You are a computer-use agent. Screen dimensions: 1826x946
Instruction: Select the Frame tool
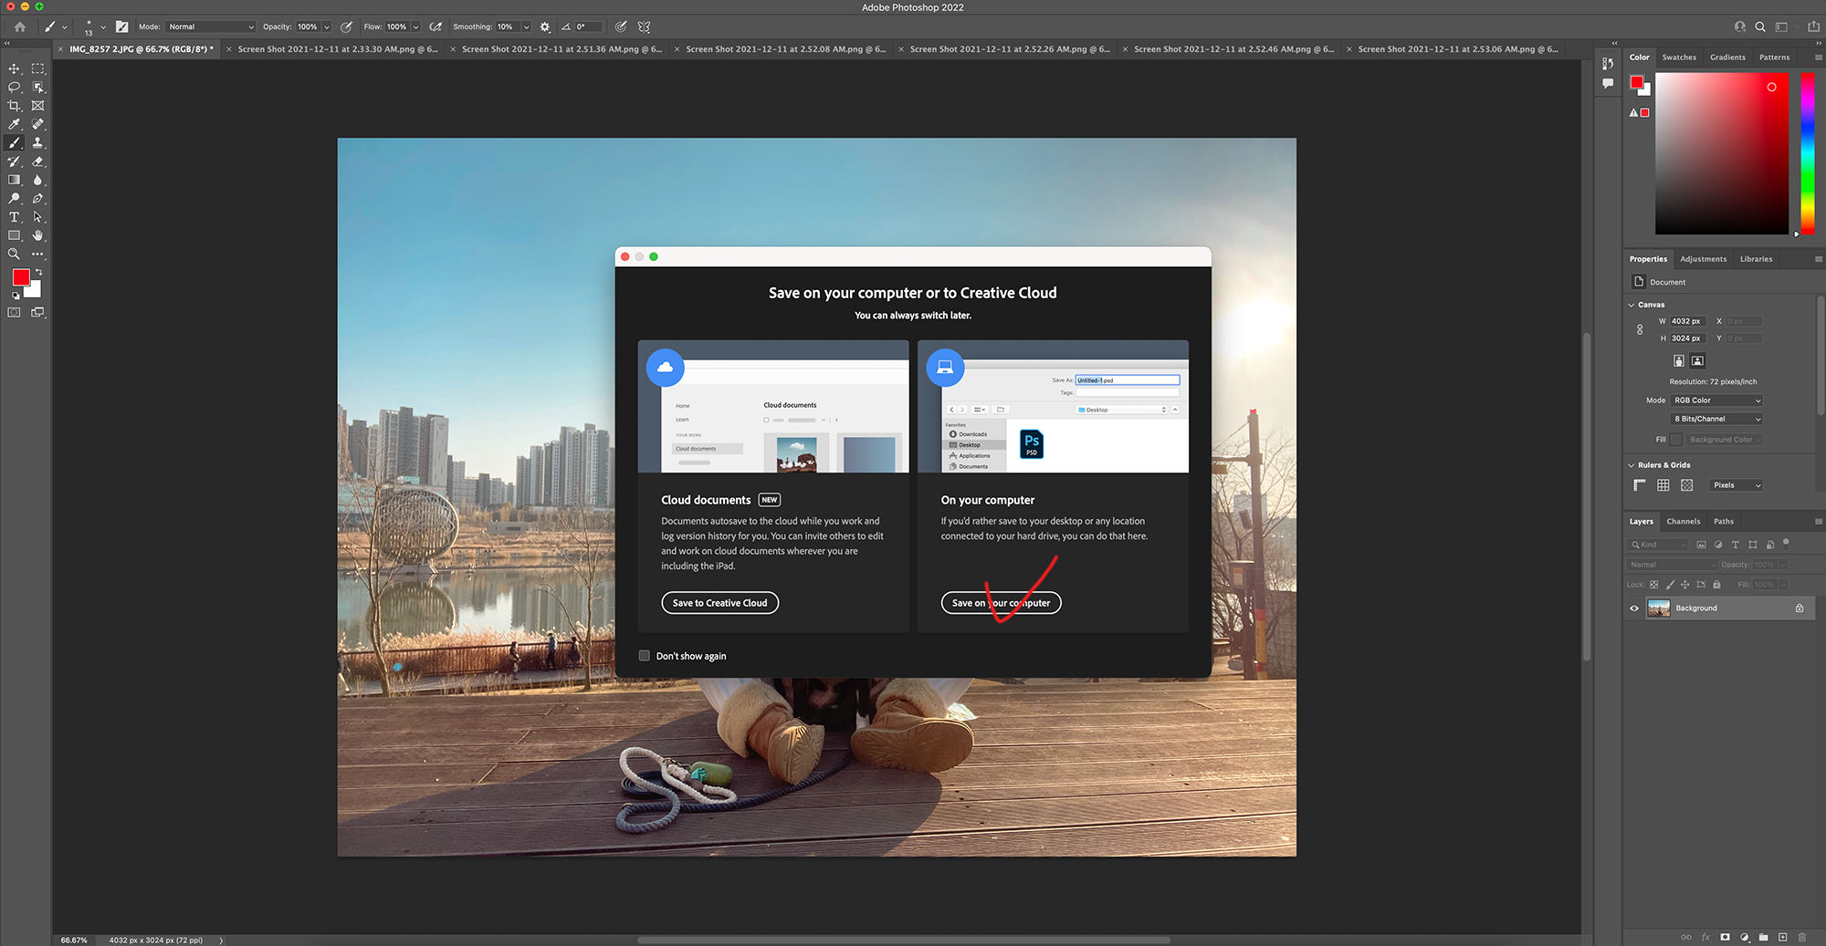coord(37,106)
